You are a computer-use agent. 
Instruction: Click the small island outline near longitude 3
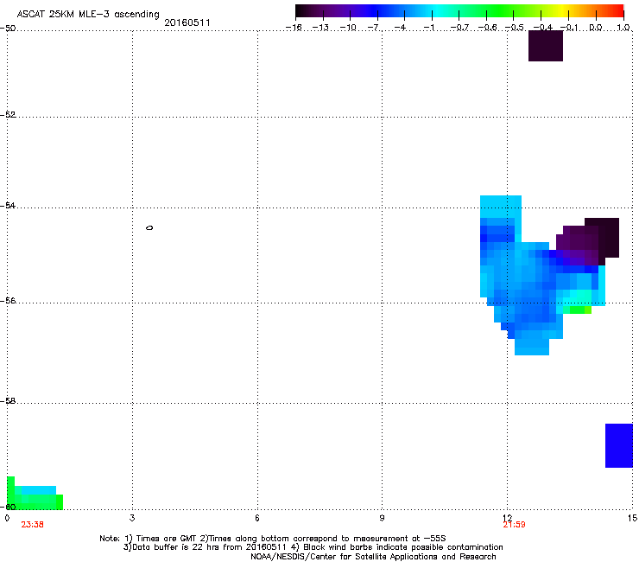click(x=149, y=227)
